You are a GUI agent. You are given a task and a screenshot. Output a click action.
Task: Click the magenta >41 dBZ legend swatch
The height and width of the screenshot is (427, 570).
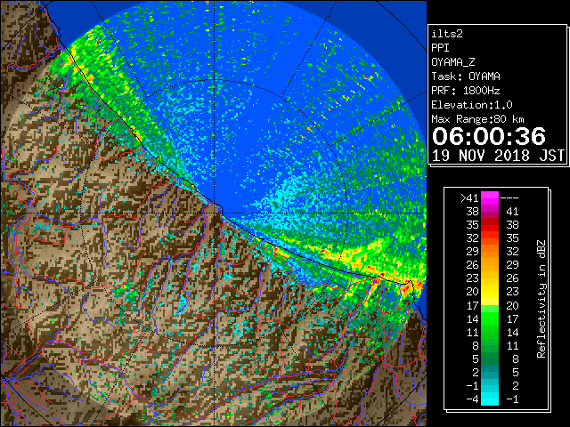pyautogui.click(x=490, y=198)
